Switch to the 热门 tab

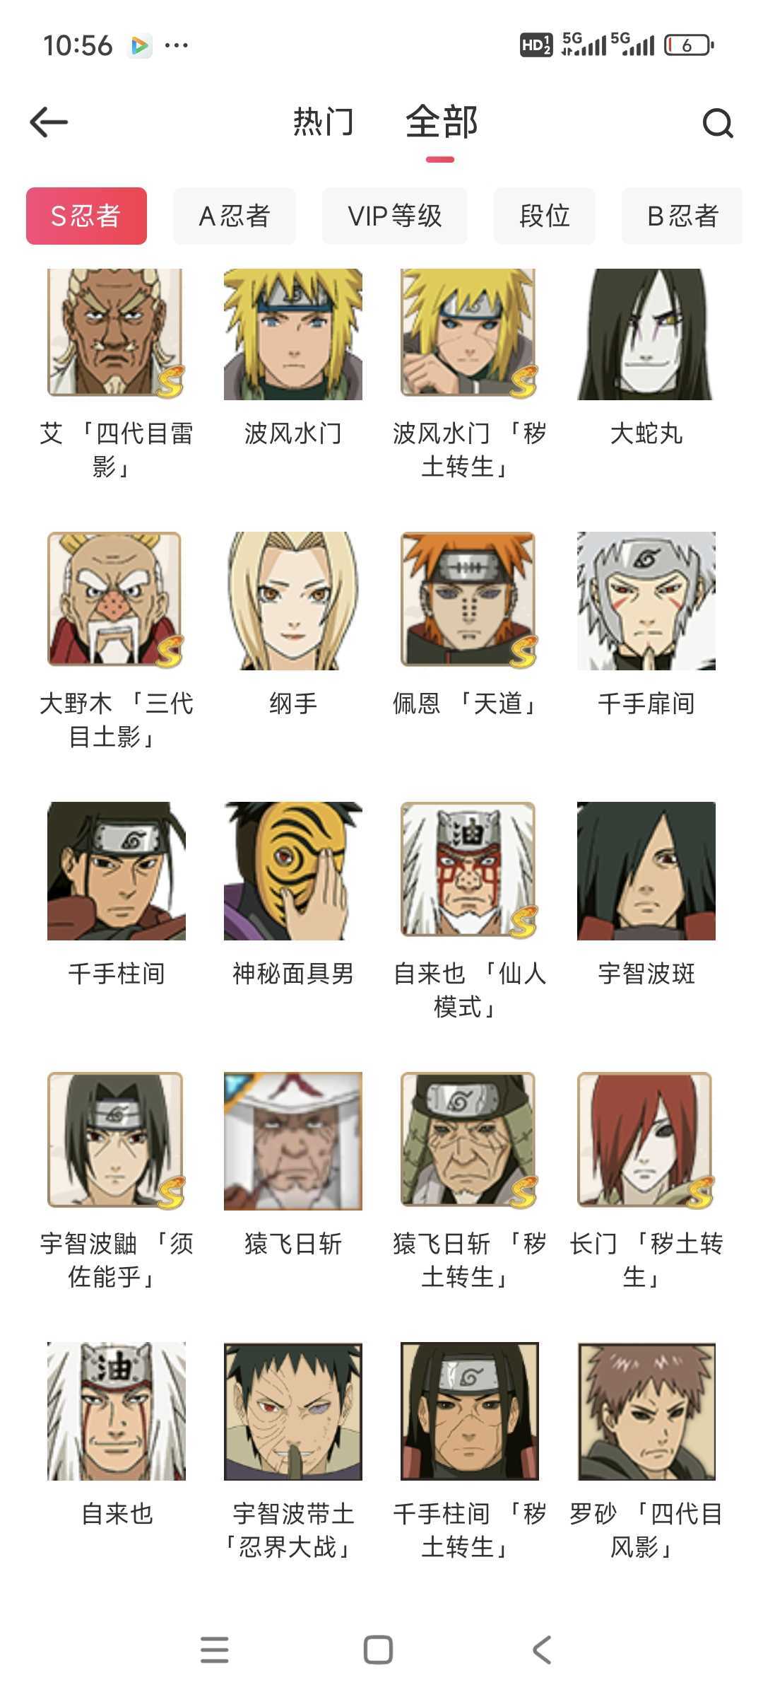pos(323,122)
